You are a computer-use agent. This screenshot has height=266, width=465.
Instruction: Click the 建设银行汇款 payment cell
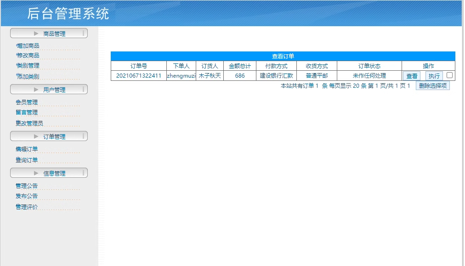[x=277, y=76]
